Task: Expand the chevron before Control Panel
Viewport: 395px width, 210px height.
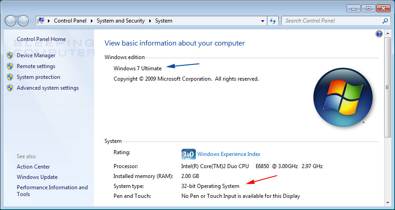Action: click(49, 21)
